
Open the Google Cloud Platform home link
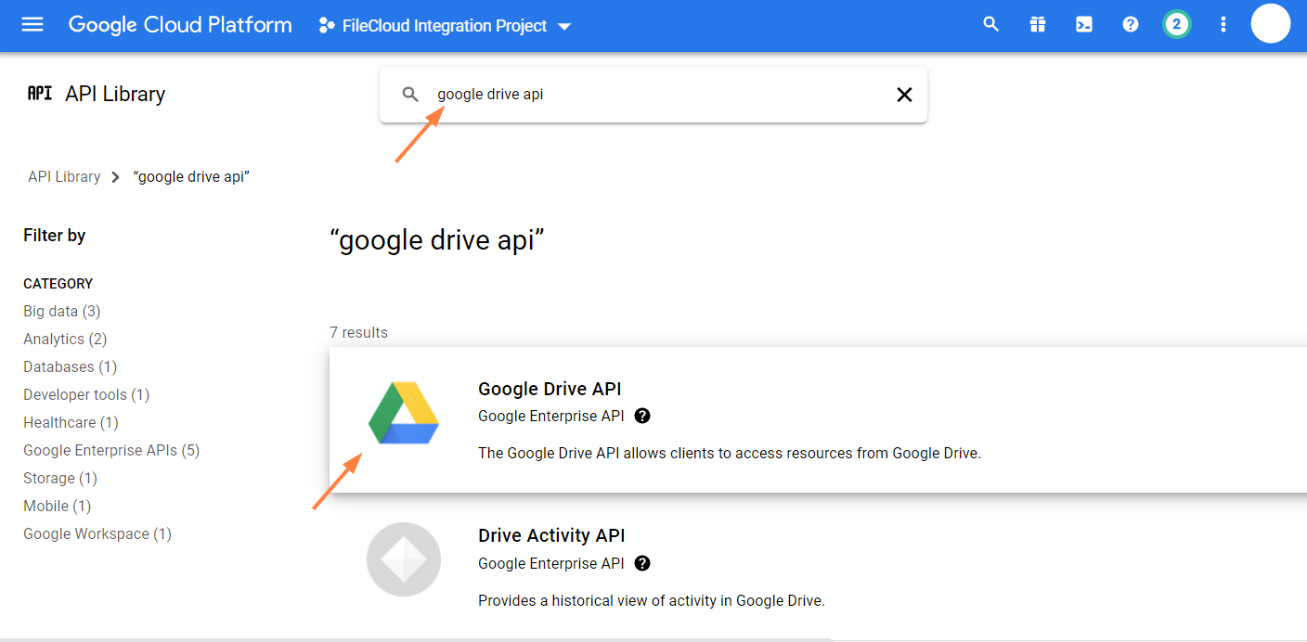point(179,25)
